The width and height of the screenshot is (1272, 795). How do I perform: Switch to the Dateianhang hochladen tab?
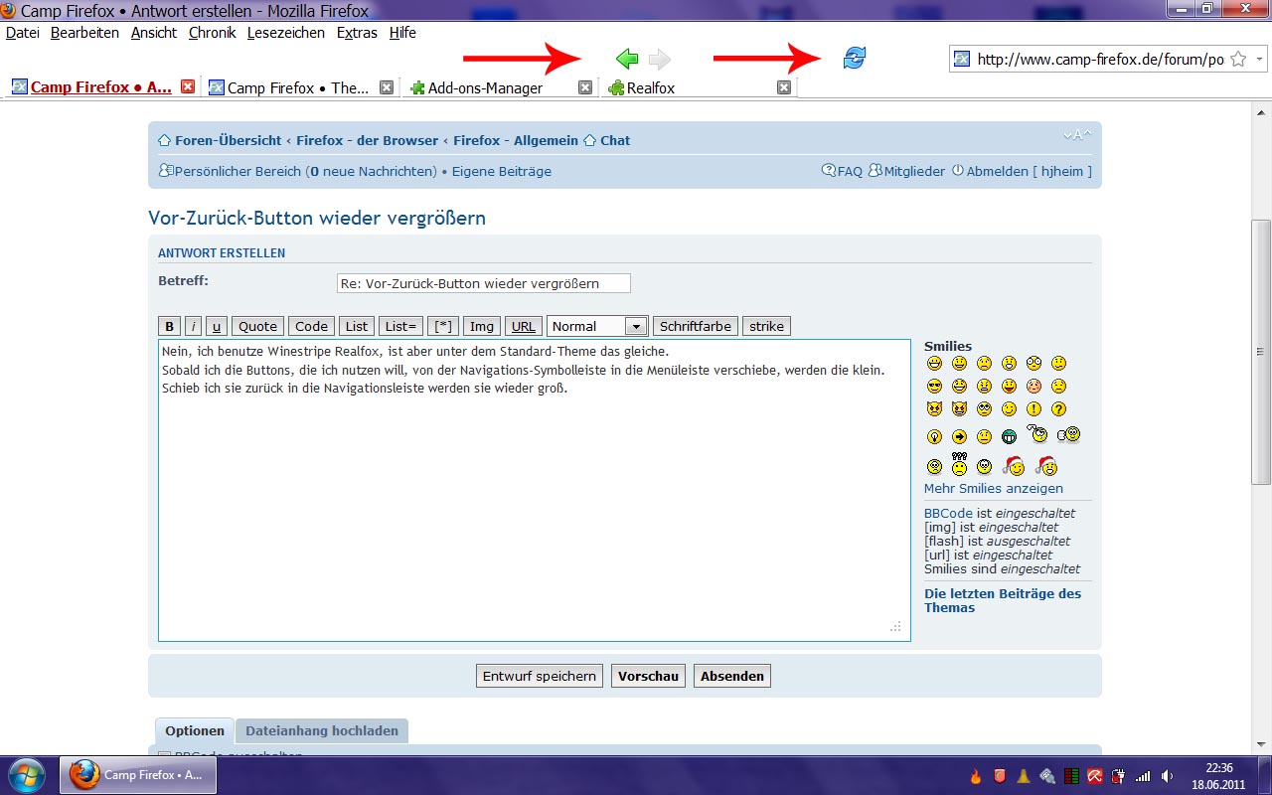click(x=322, y=730)
